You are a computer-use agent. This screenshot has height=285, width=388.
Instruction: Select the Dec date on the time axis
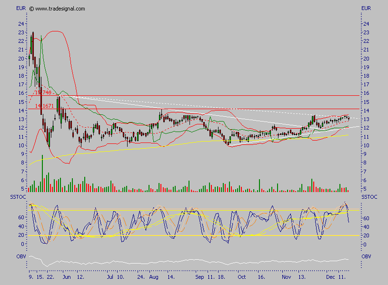coord(331,276)
